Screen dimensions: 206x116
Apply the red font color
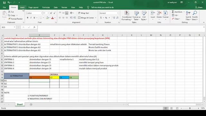52,18
